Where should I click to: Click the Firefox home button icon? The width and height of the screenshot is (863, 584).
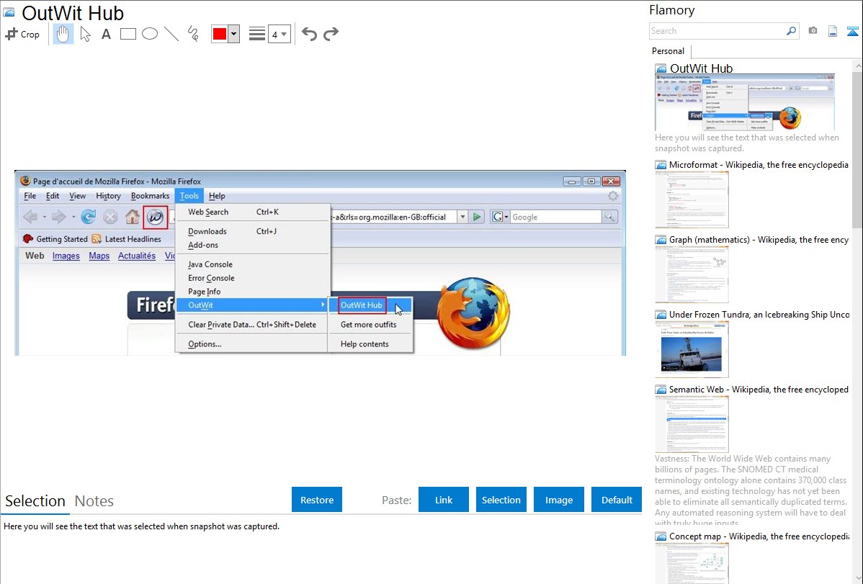[x=132, y=217]
